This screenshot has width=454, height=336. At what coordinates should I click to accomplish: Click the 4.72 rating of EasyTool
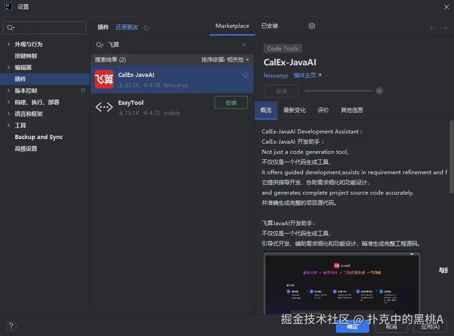[x=152, y=113]
